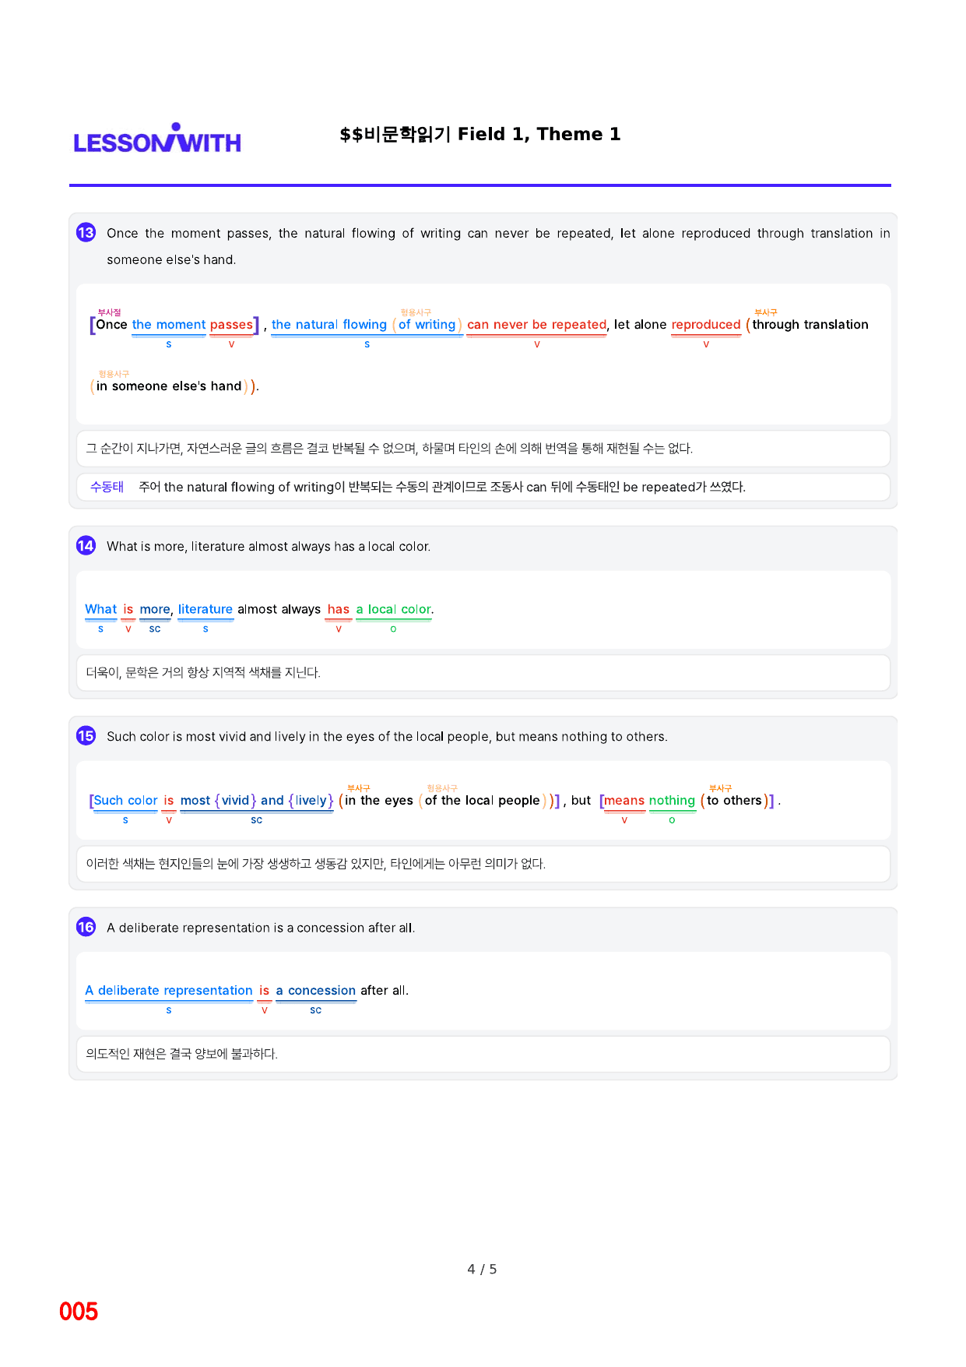Click the number 15 circle badge
This screenshot has width=966, height=1367.
pos(86,736)
